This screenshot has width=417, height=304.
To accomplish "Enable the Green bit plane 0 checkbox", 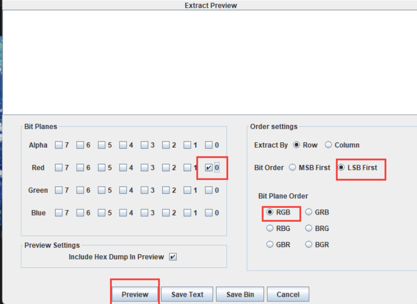I will (208, 190).
